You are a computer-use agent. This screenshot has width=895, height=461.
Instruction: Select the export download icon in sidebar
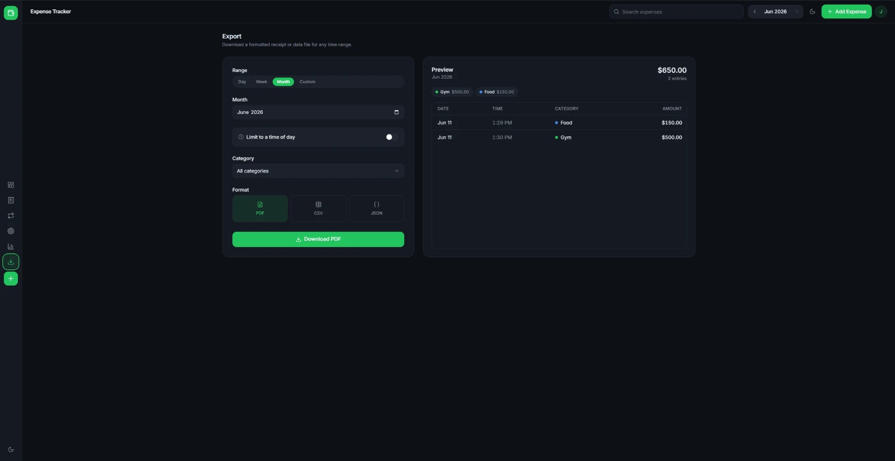(x=11, y=262)
